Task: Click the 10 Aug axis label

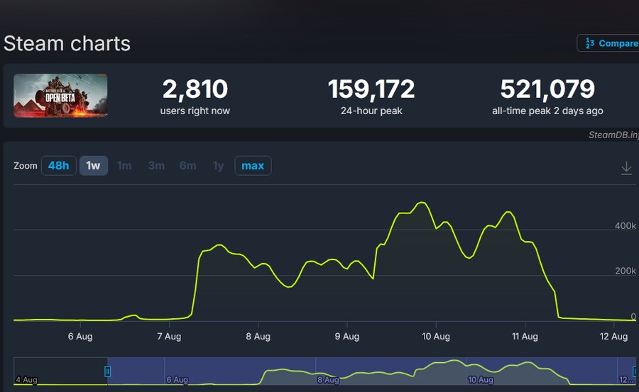Action: [x=436, y=336]
